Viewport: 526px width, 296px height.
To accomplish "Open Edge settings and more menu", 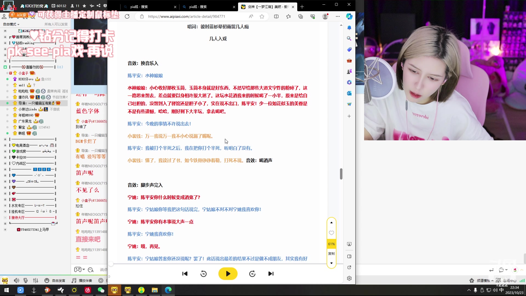I will (x=338, y=16).
